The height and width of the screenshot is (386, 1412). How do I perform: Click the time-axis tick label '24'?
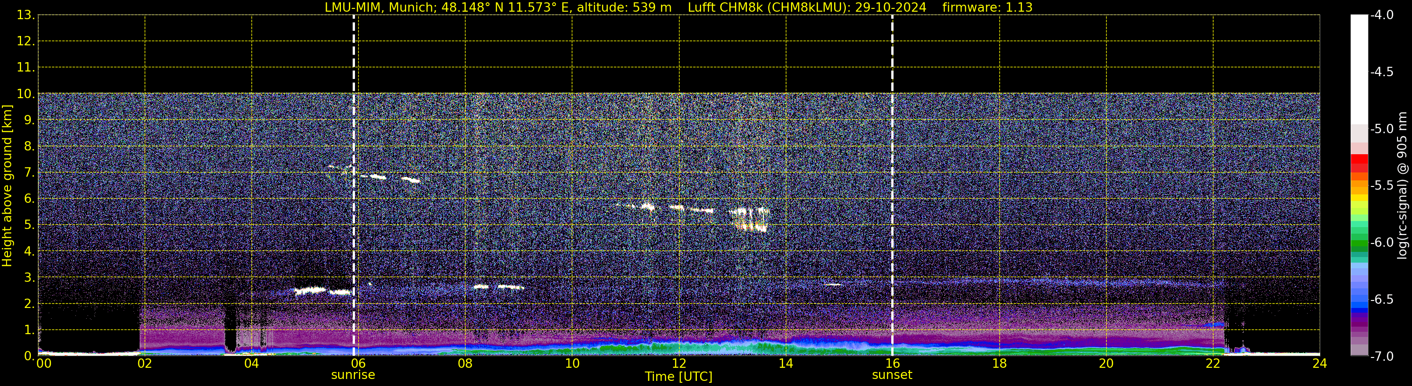pos(1320,364)
